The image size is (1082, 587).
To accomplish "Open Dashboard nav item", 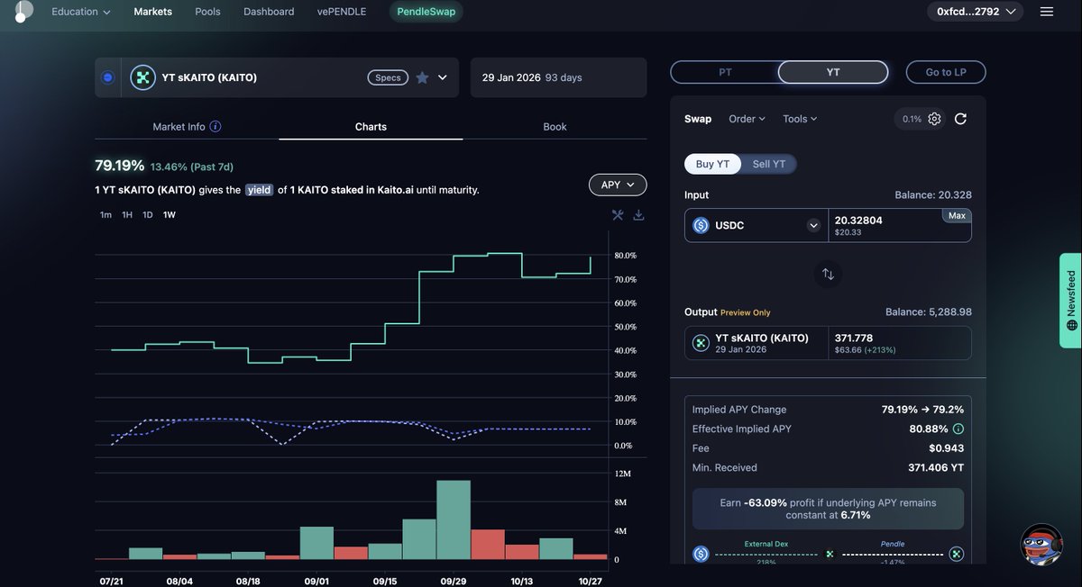I will tap(269, 12).
